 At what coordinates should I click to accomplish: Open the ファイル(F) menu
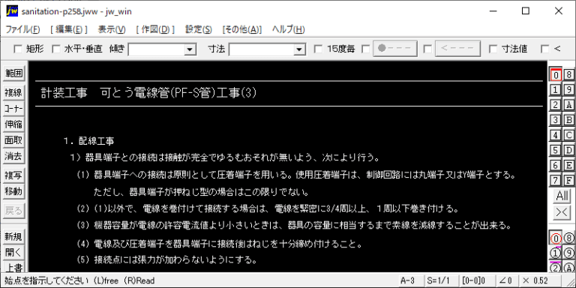click(22, 29)
